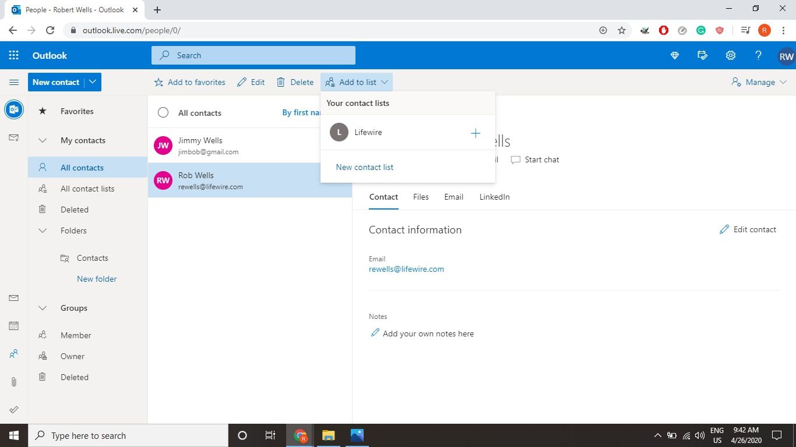Screen dimensions: 796x447
Task: Click Edit contact pencil icon
Action: [x=724, y=229]
